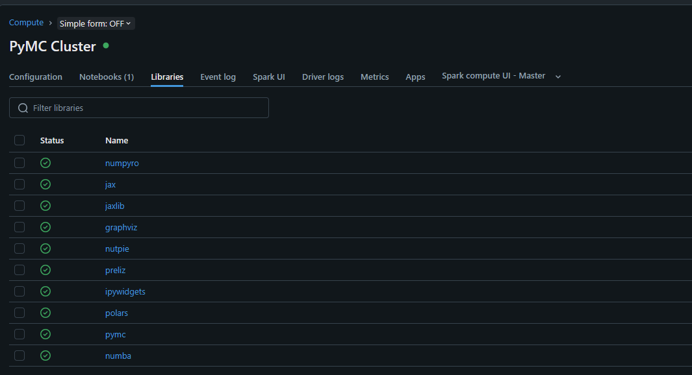The height and width of the screenshot is (375, 692).
Task: Open the Compute breadcrumb link
Action: pos(27,23)
